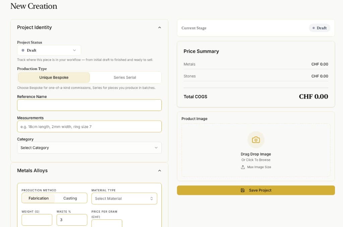Click the camera icon in Product Image
This screenshot has width=343, height=227.
coord(256,140)
